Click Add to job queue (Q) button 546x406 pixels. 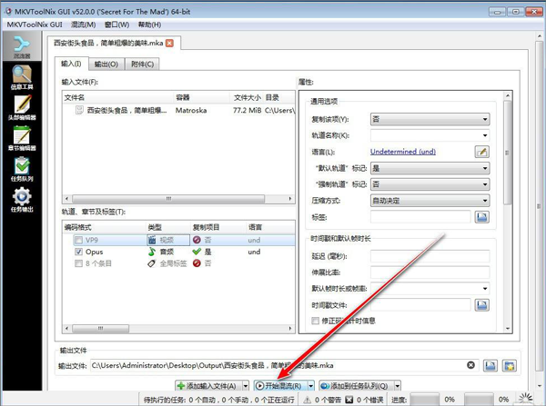click(356, 386)
